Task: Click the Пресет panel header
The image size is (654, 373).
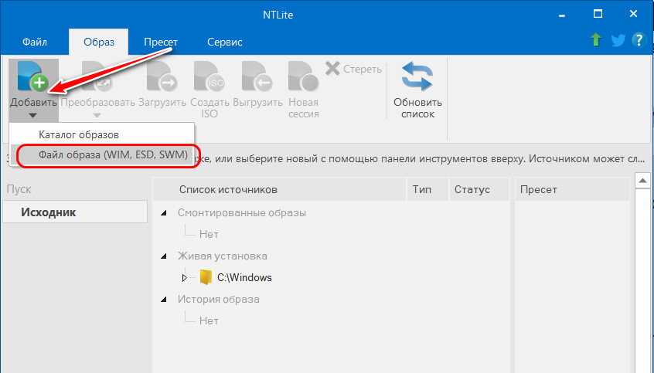Action: [x=572, y=190]
